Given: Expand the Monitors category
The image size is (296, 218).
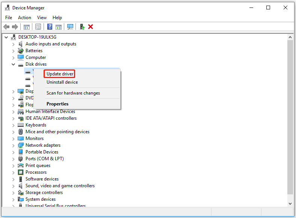Looking at the screenshot, I should (13, 139).
